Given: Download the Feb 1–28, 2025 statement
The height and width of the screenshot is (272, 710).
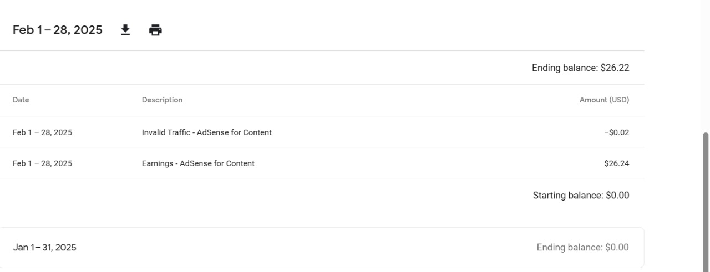Looking at the screenshot, I should point(125,30).
